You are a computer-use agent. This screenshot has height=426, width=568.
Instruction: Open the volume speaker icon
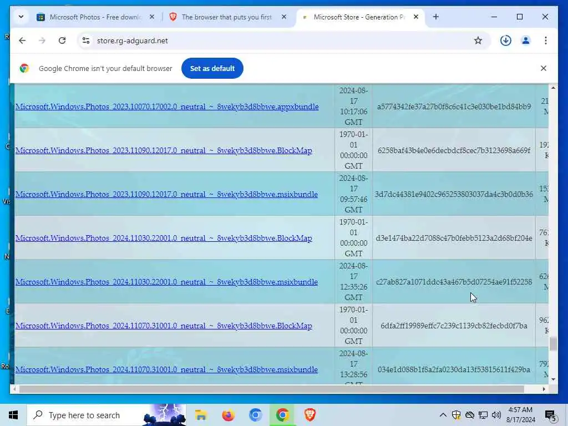[496, 415]
